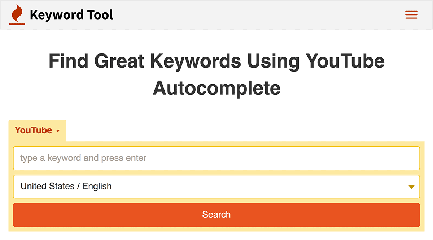Image resolution: width=433 pixels, height=240 pixels.
Task: Click the gold triangle arrow in language field
Action: point(411,187)
